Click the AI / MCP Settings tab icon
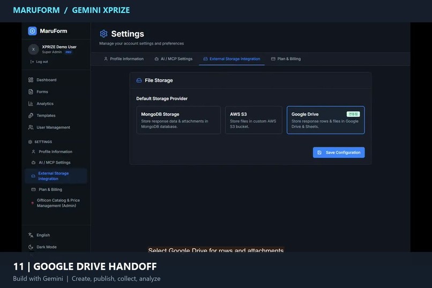432x288 pixels. coord(156,58)
